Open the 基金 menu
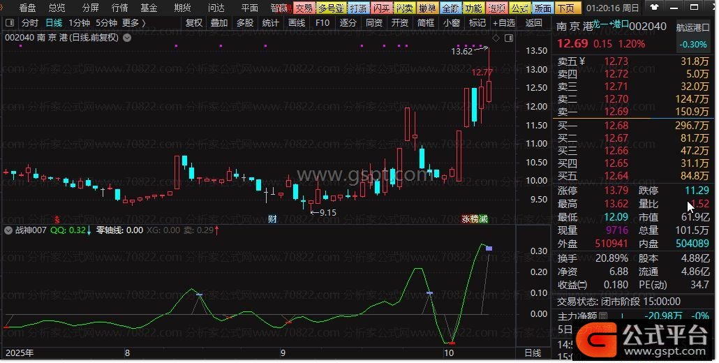The height and width of the screenshot is (363, 719). click(149, 8)
